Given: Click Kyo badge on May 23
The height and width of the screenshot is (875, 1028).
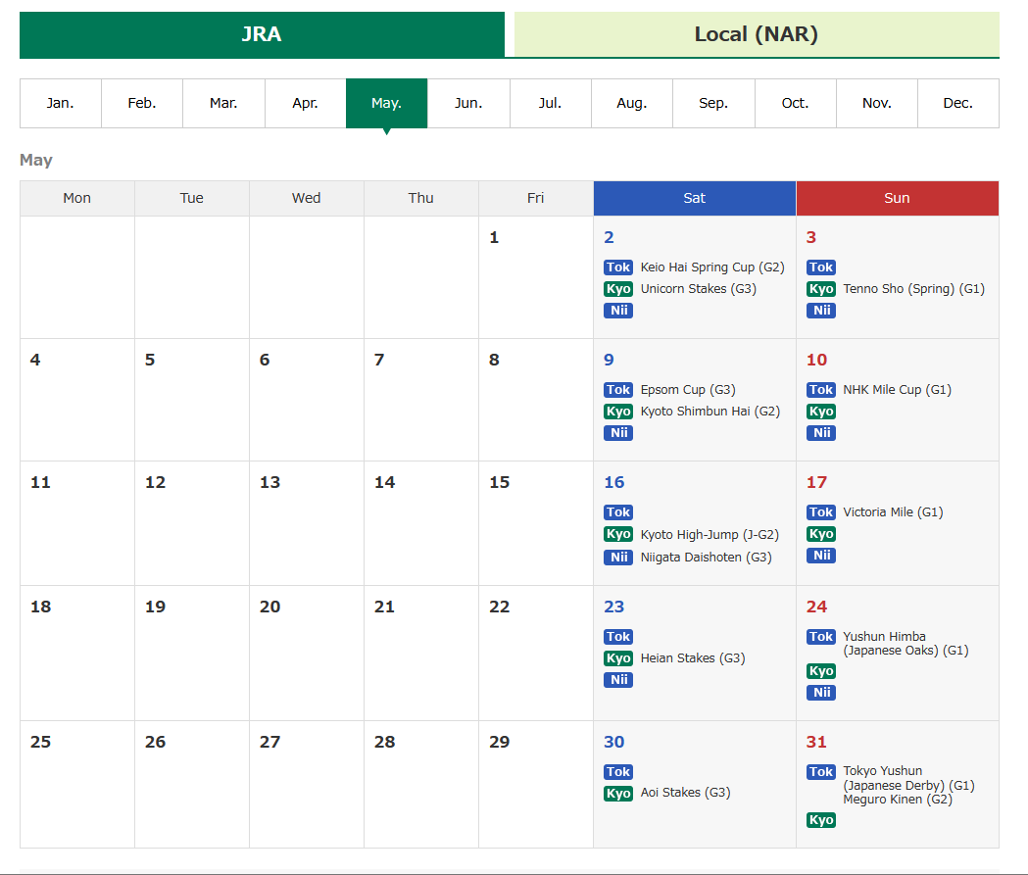Looking at the screenshot, I should click(618, 658).
